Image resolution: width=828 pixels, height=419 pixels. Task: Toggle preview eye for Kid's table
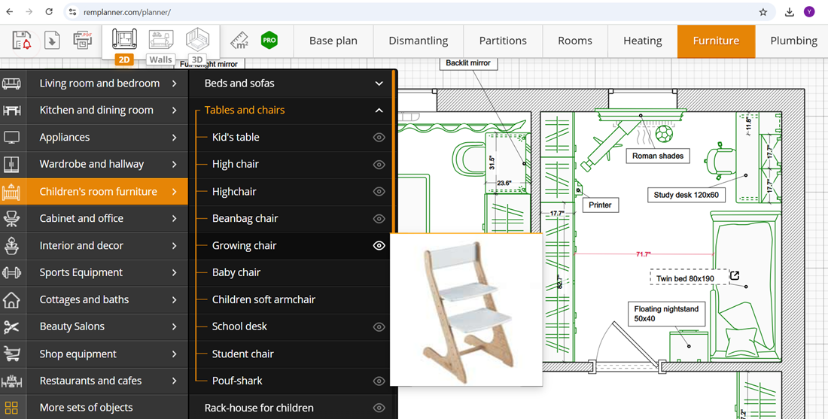point(379,137)
